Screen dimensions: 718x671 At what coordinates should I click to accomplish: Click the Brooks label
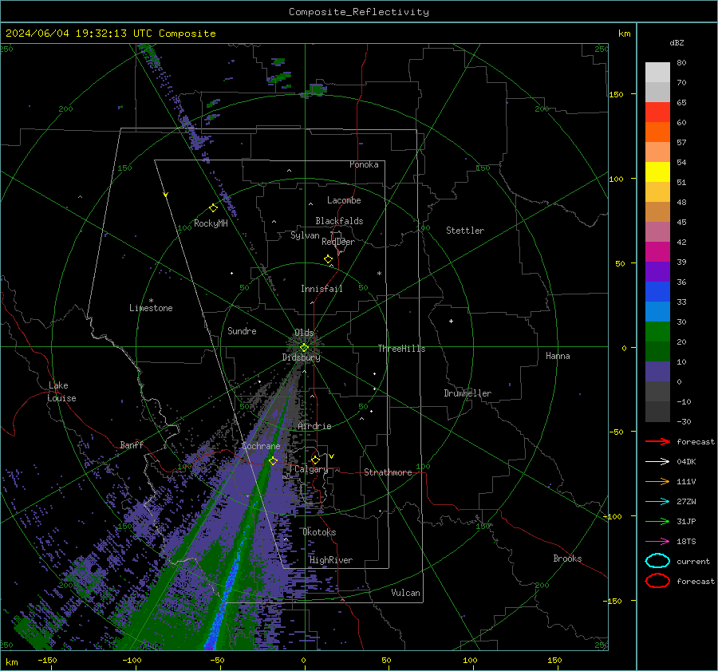point(567,559)
